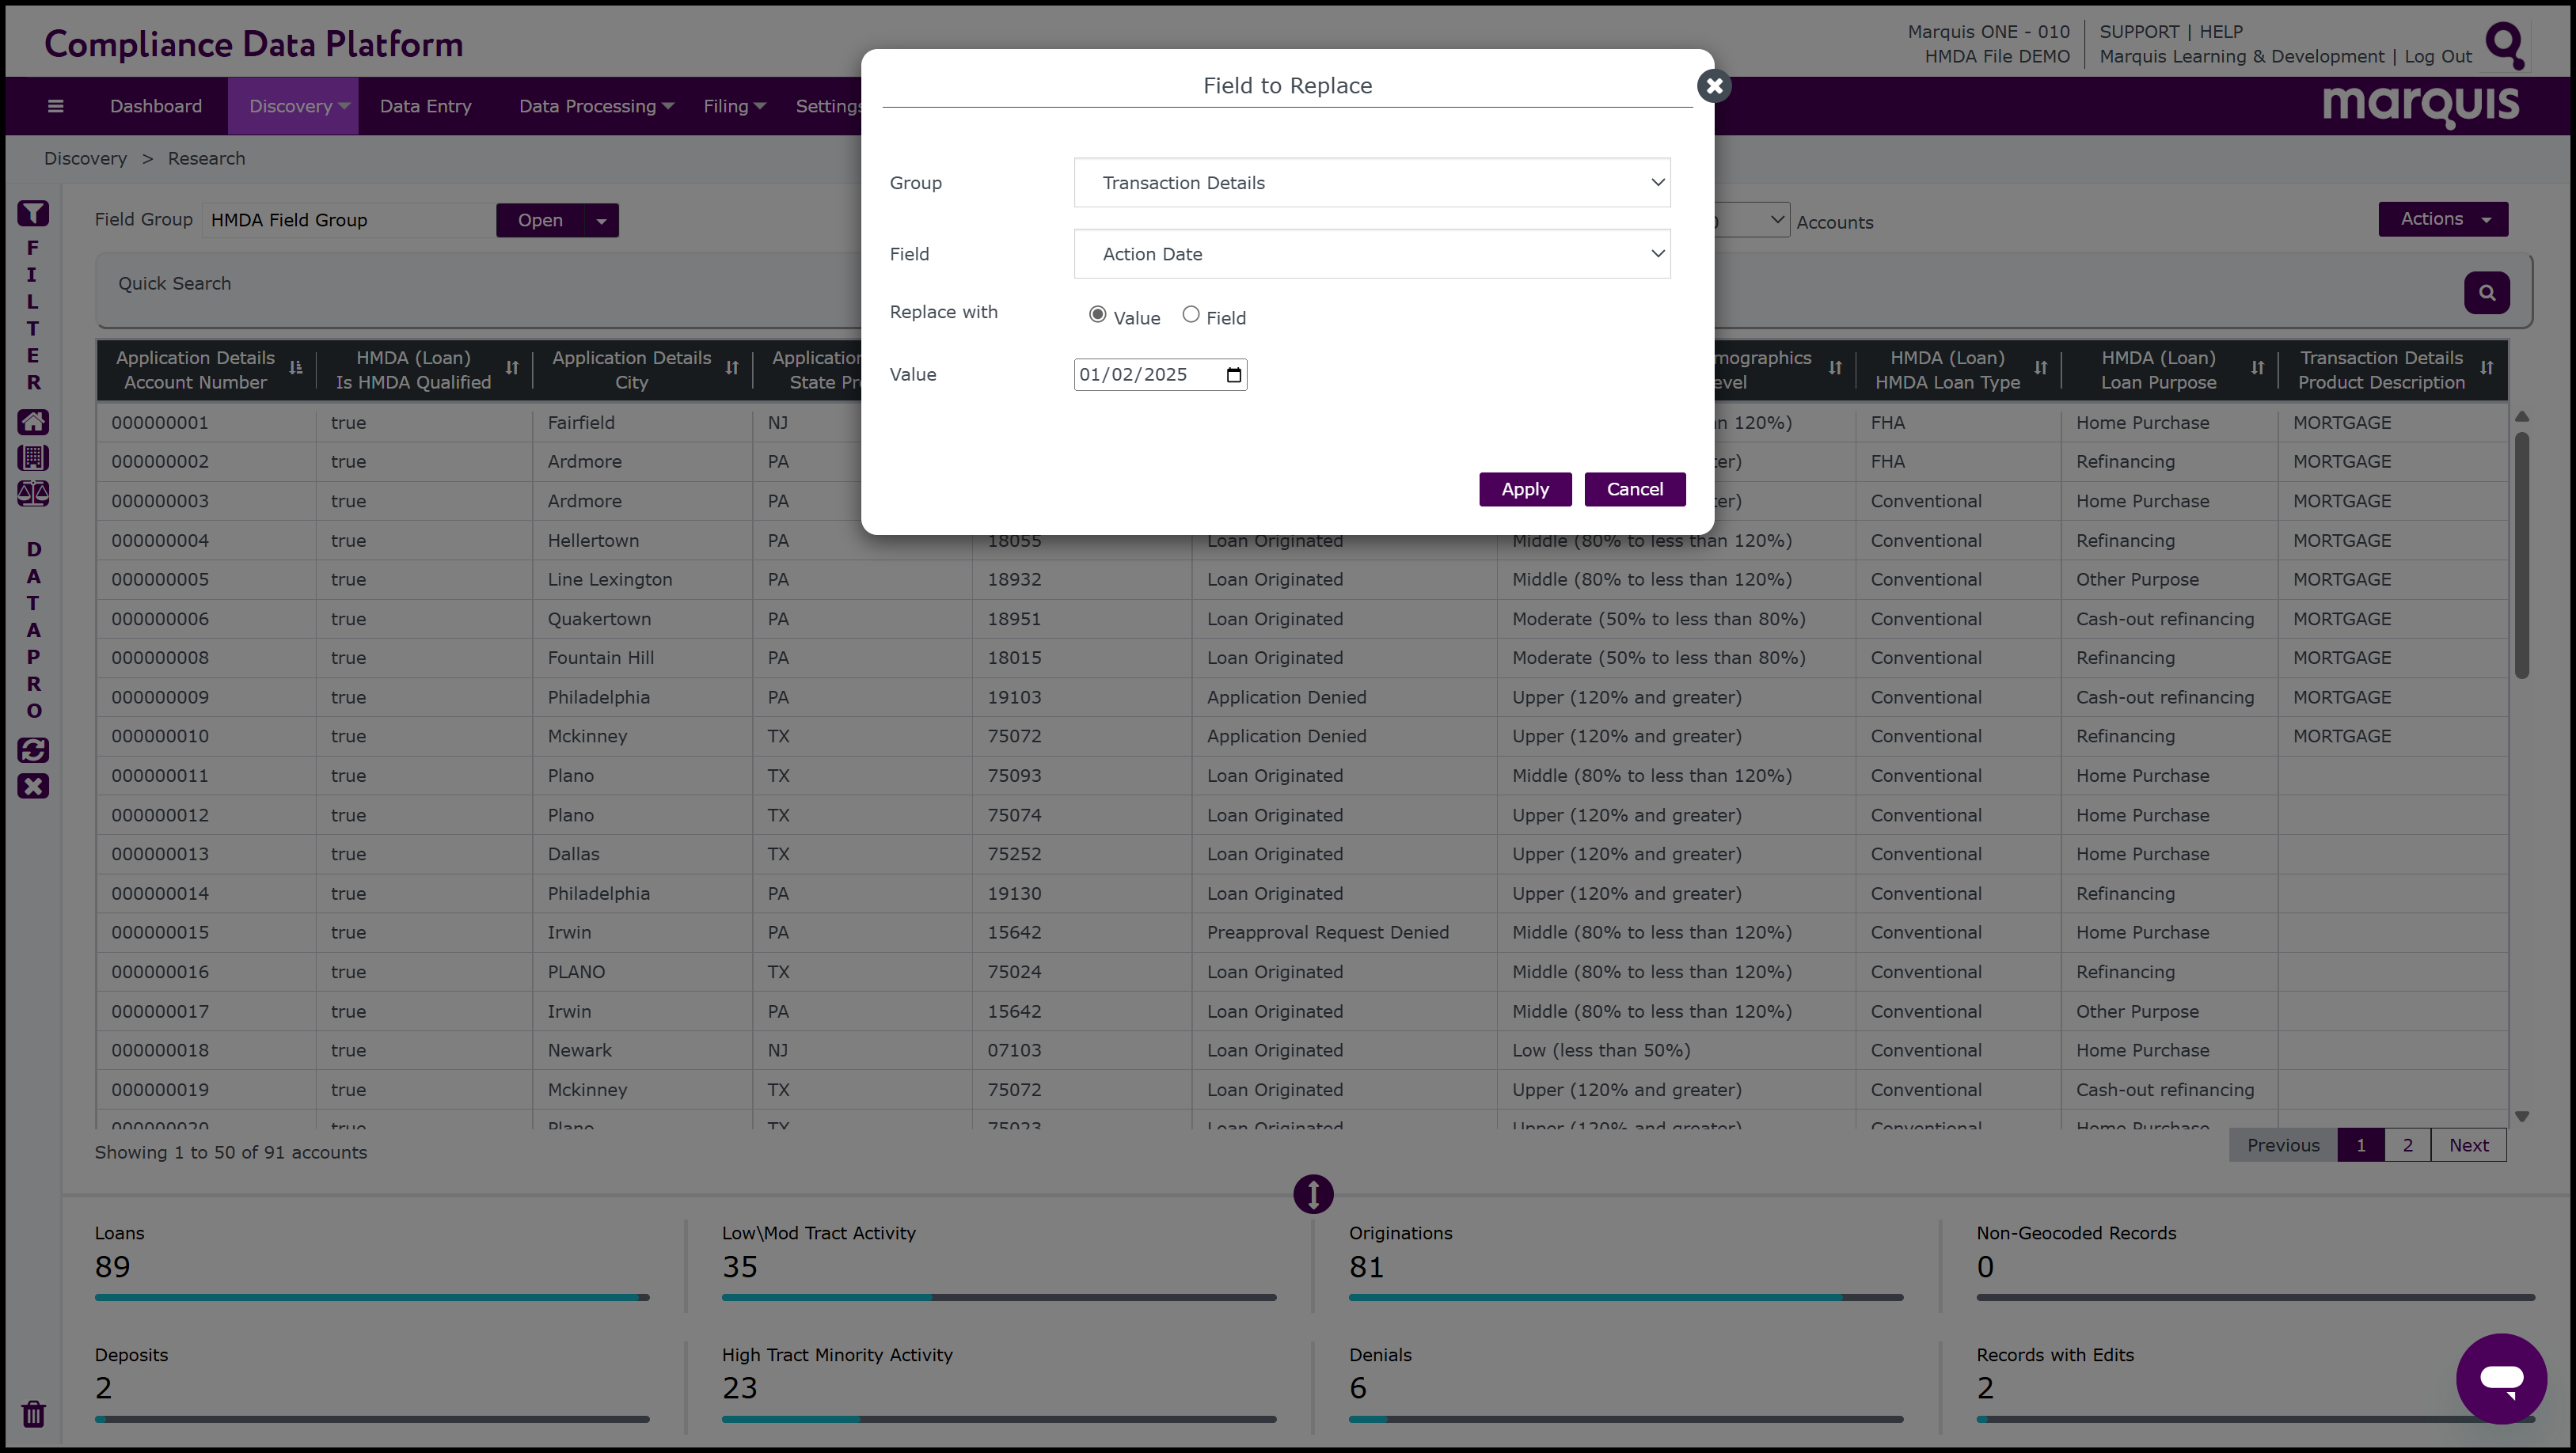Click the balance scales sidebar icon

[x=33, y=493]
